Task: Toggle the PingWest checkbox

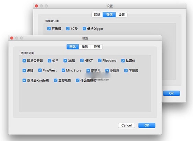Action: pyautogui.click(x=40, y=70)
